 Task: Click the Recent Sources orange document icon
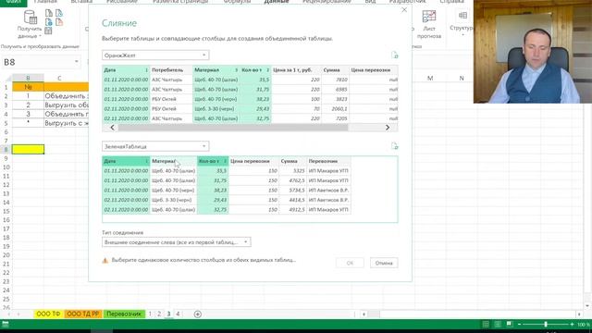[59, 22]
